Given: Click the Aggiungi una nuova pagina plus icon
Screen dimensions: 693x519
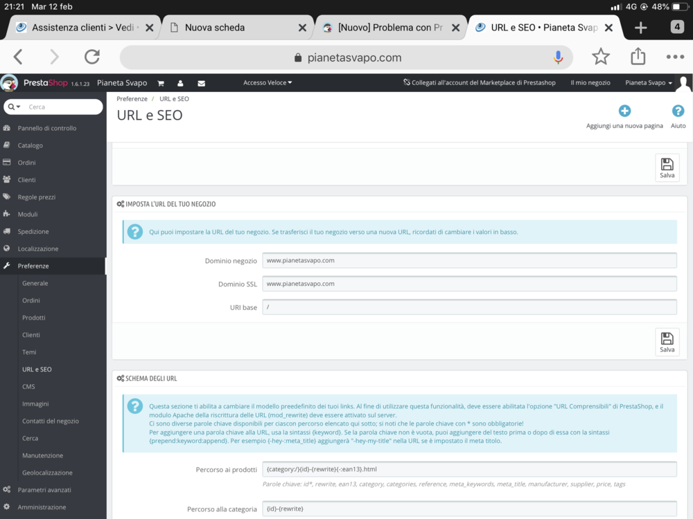Looking at the screenshot, I should click(x=624, y=111).
